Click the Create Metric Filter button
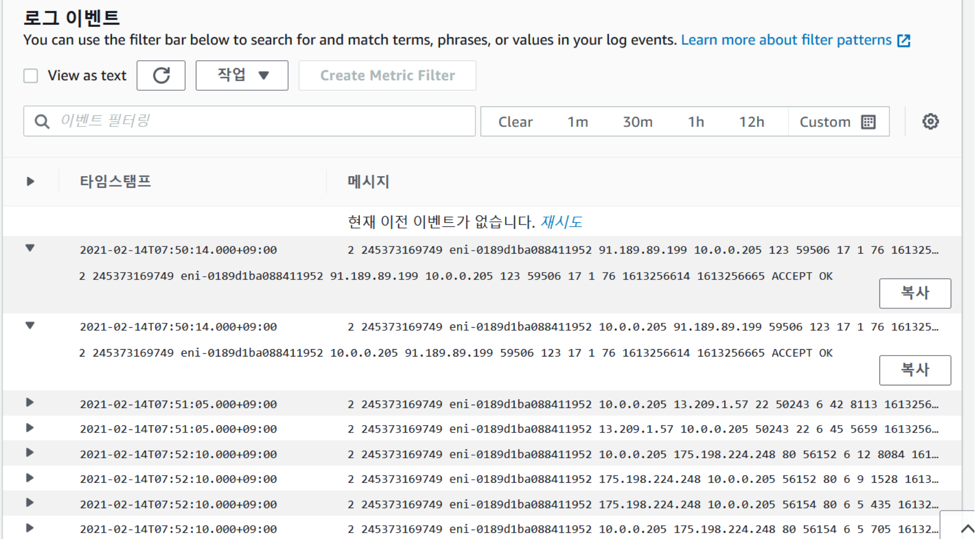Screen dimensions: 976x540 pos(387,75)
